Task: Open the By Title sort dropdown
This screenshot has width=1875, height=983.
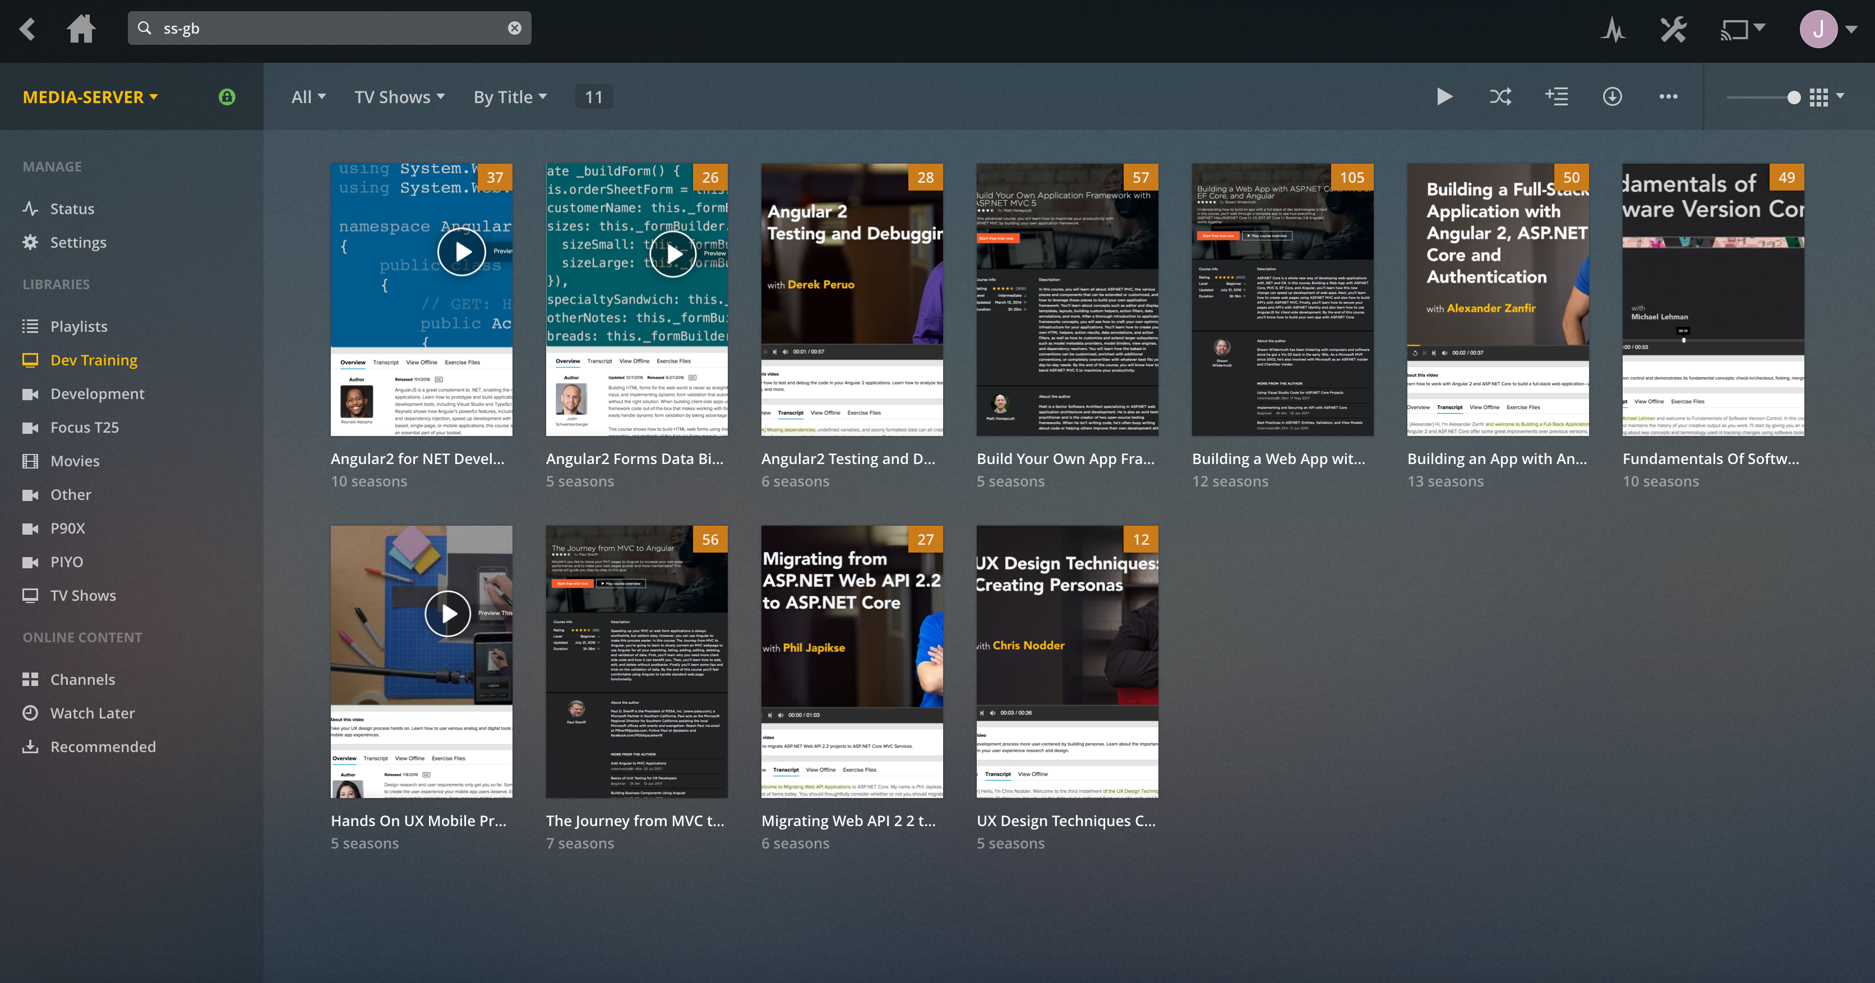Action: pos(510,97)
